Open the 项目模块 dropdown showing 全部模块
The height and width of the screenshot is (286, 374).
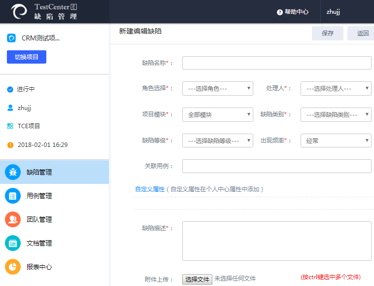(217, 114)
